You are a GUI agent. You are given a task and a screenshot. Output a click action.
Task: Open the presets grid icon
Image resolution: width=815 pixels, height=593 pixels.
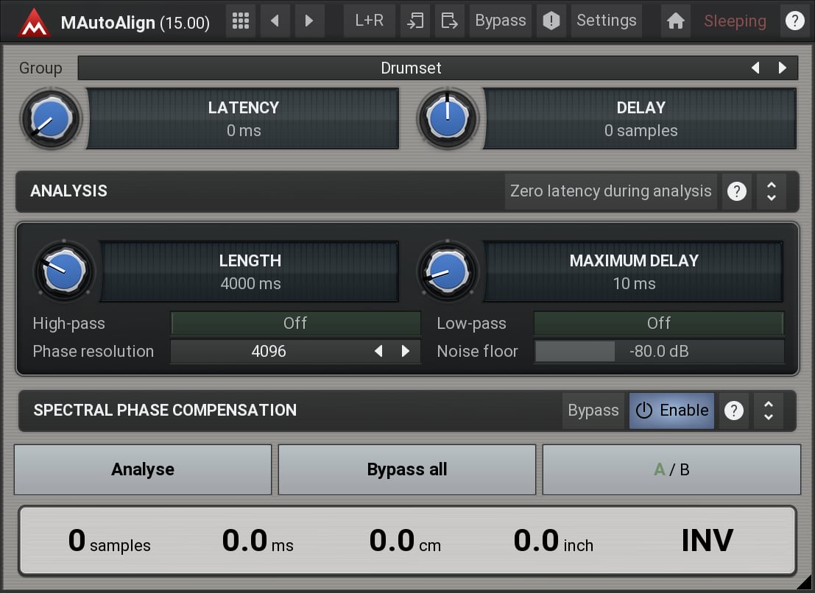[240, 21]
